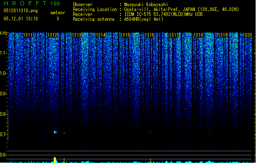Viewport: 256px width, 163px height.
Task: Click the Receiver field label
Action: click(x=83, y=14)
